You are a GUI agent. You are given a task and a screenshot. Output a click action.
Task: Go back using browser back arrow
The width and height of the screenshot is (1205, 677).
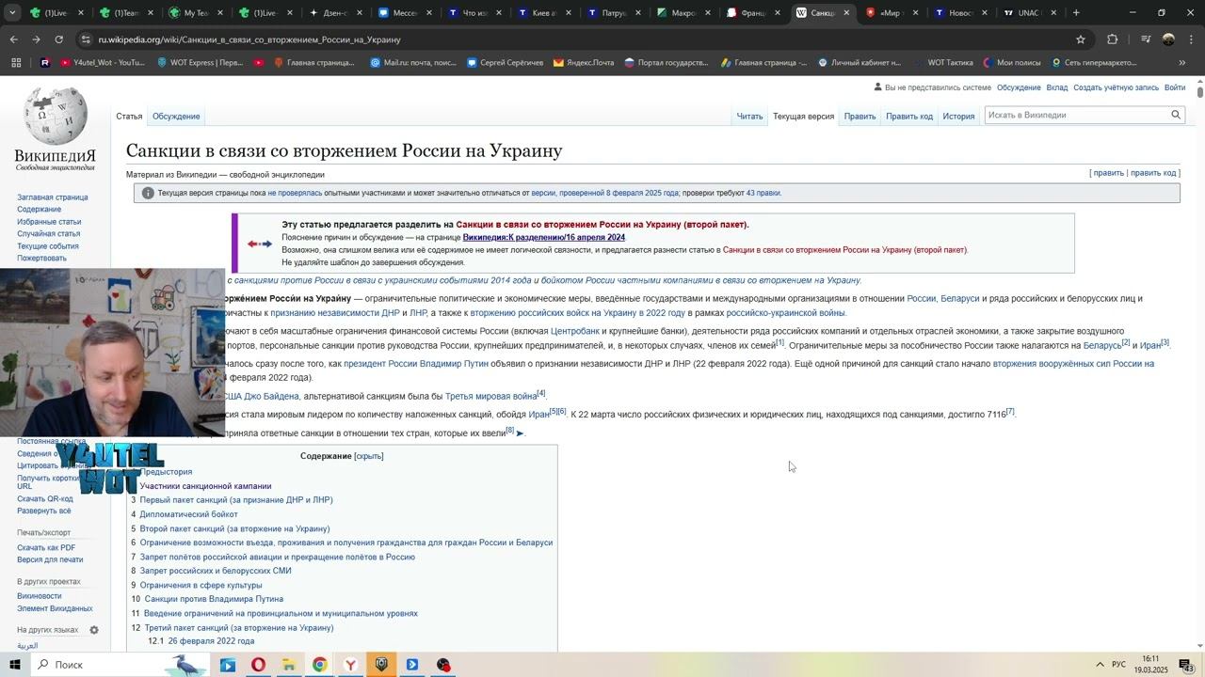[x=14, y=39]
